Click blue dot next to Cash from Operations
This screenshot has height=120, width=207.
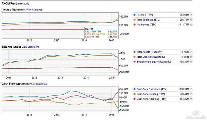[x=134, y=89]
